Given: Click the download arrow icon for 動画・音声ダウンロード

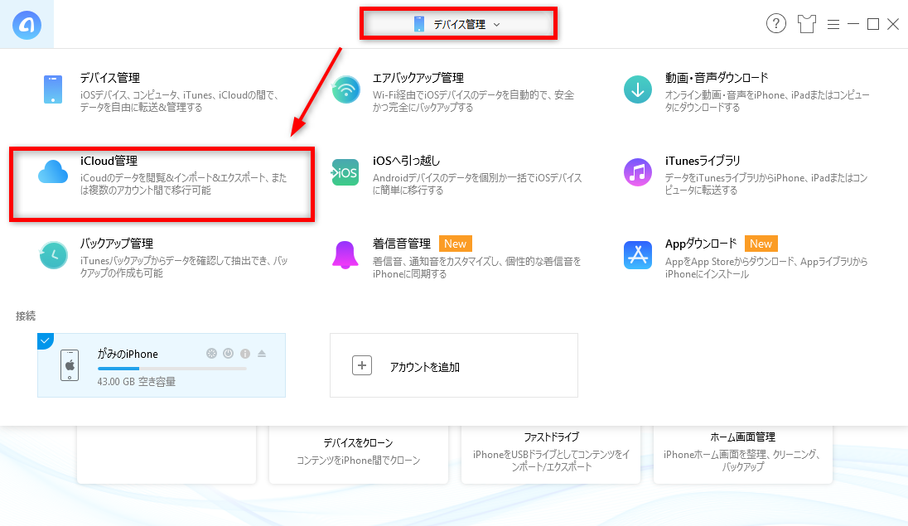Looking at the screenshot, I should pyautogui.click(x=638, y=89).
